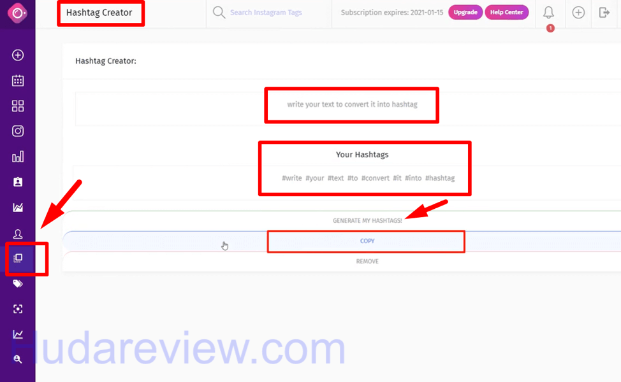Click the Your Hashtags heading
The width and height of the screenshot is (621, 382).
362,155
